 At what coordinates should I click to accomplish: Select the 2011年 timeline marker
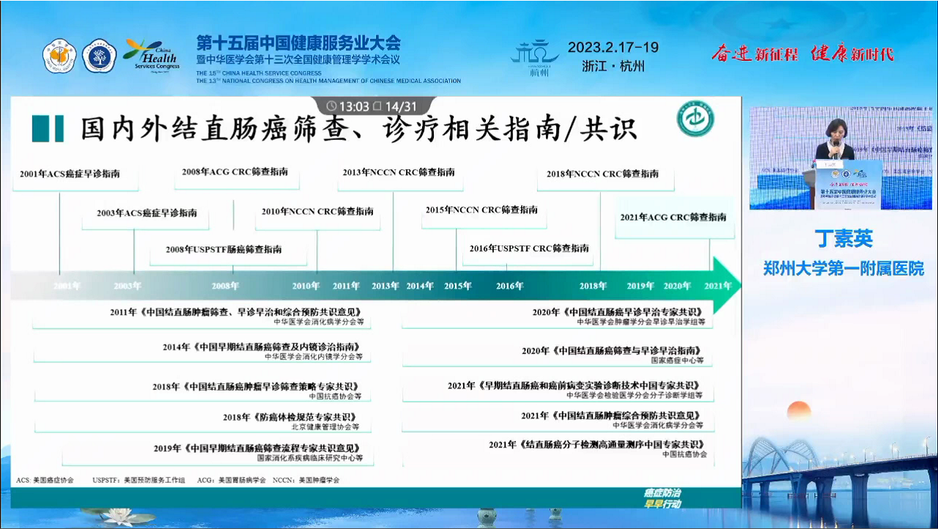point(346,286)
